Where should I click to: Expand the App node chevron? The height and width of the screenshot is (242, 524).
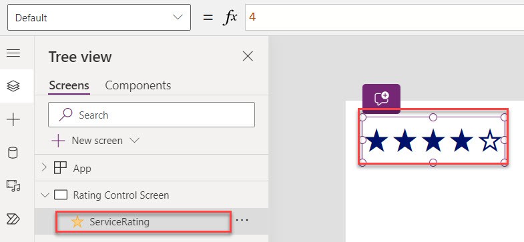pos(44,168)
